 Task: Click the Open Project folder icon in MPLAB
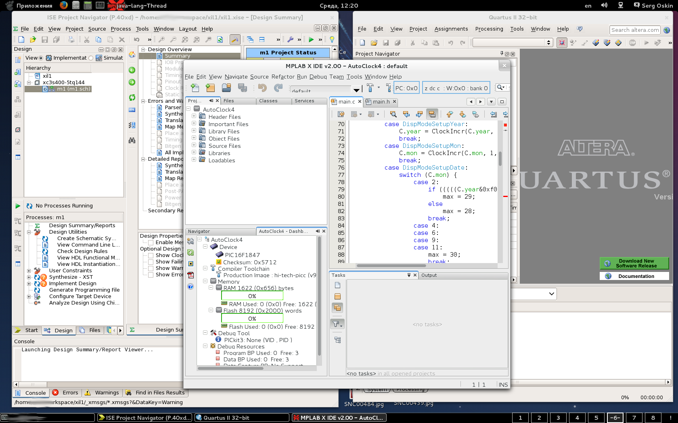(226, 88)
